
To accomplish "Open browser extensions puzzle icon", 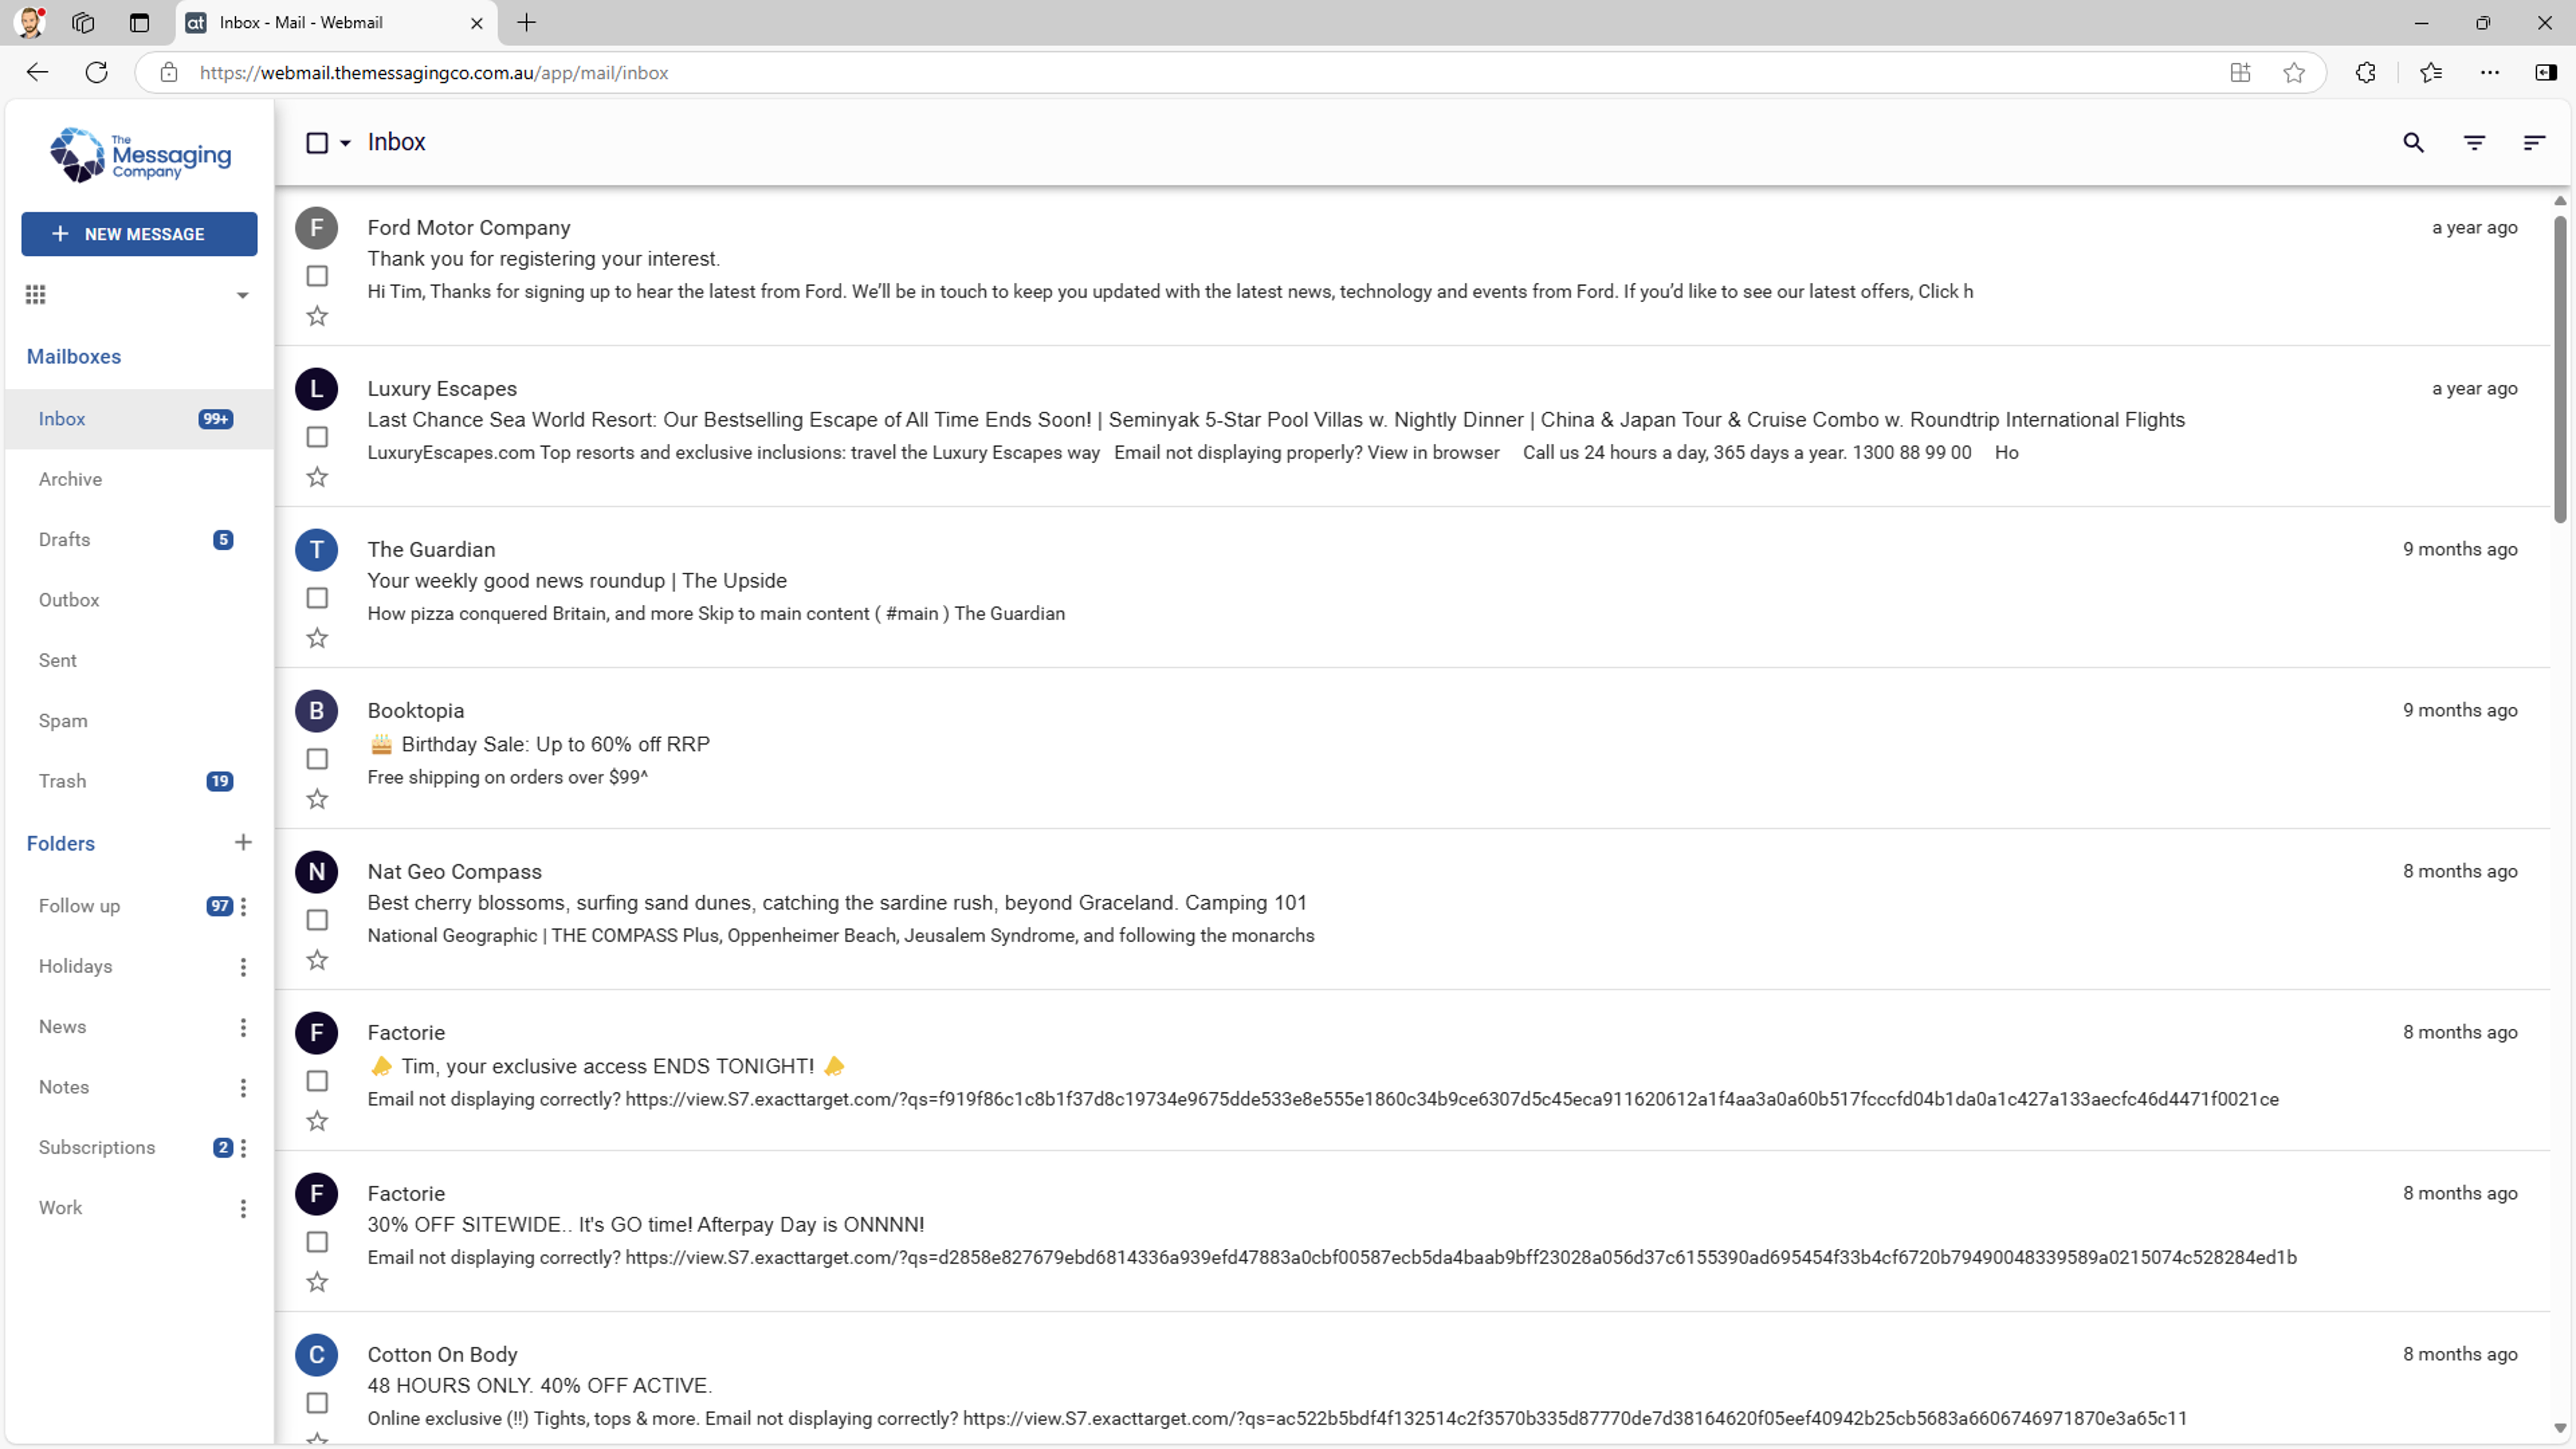I will tap(2365, 72).
